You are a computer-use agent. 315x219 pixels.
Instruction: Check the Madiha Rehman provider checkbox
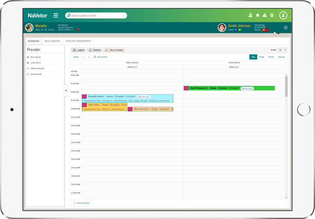pyautogui.click(x=28, y=69)
